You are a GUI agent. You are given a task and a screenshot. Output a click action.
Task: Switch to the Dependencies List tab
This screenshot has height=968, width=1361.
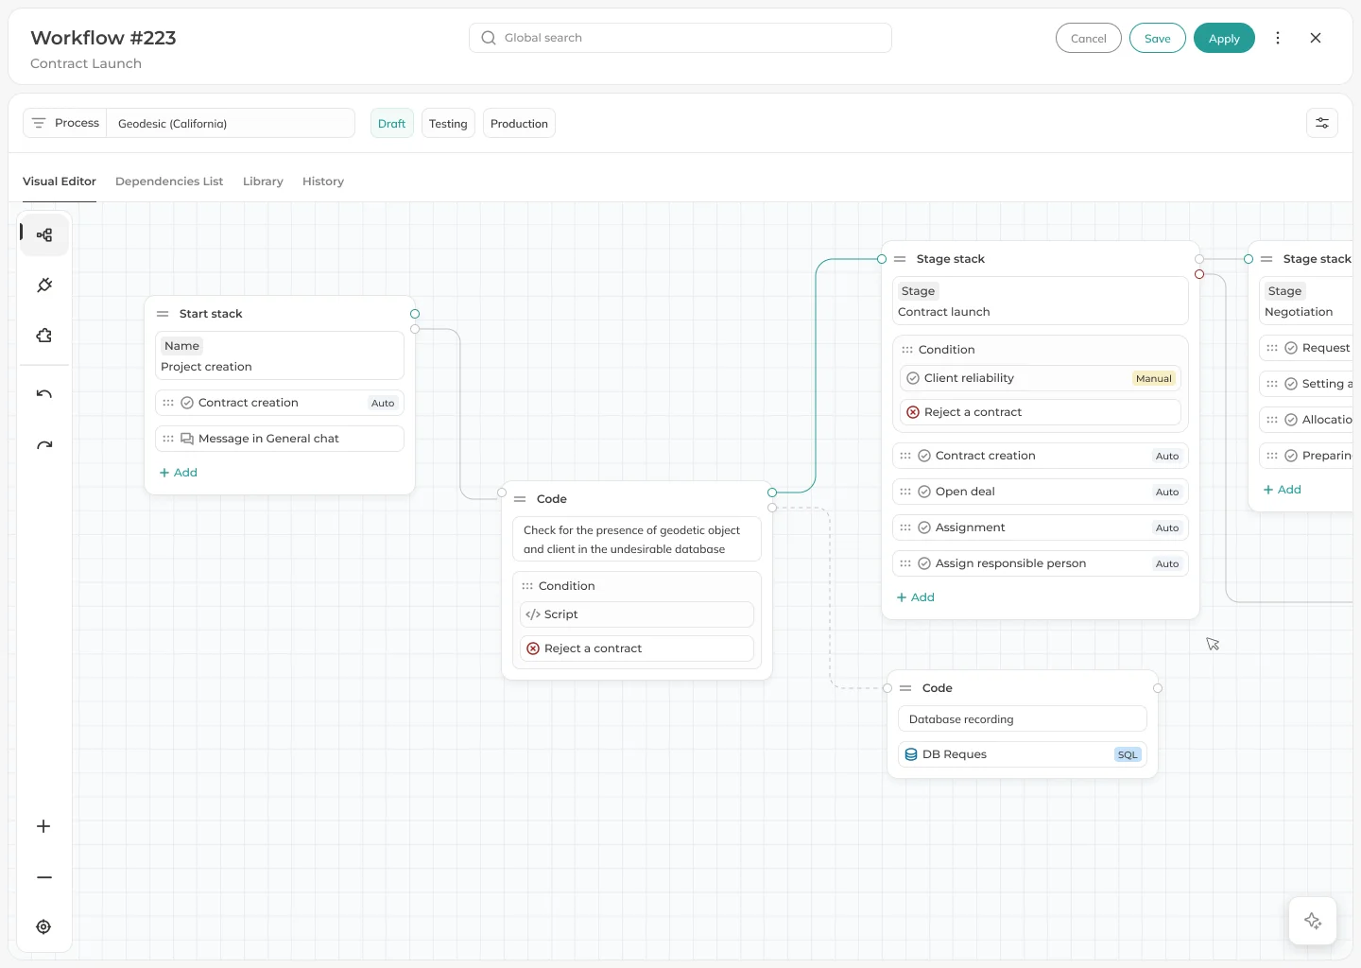[169, 181]
